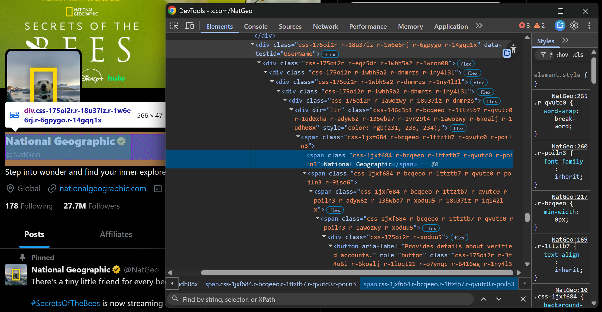
Task: Click the min-width property in .r-bcqeeo rule
Action: 560,212
